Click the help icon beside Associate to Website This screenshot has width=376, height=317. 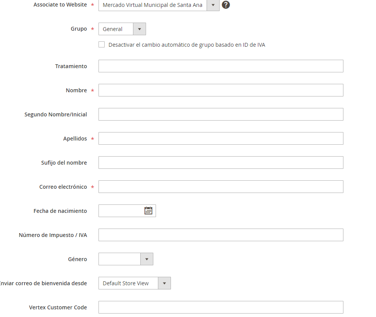[x=226, y=5]
